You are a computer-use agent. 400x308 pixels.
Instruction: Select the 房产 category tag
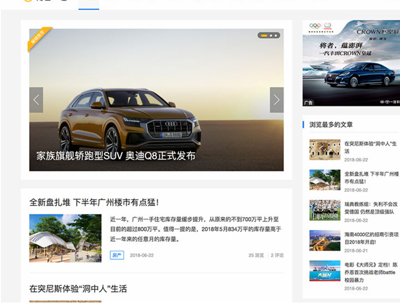coord(117,255)
